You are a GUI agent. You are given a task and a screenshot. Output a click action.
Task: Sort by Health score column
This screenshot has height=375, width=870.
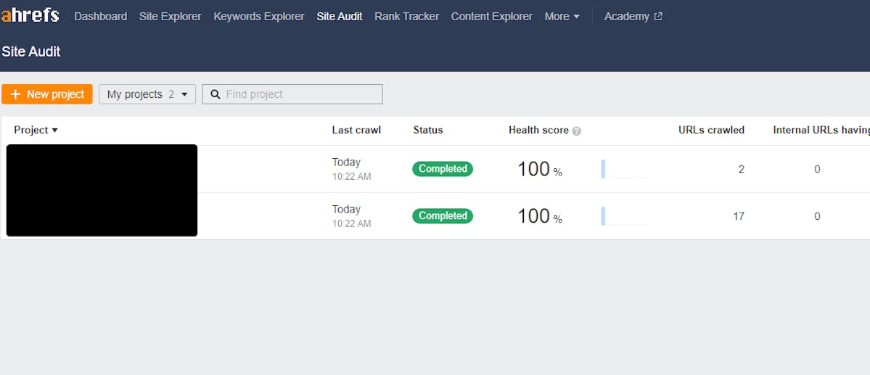538,131
